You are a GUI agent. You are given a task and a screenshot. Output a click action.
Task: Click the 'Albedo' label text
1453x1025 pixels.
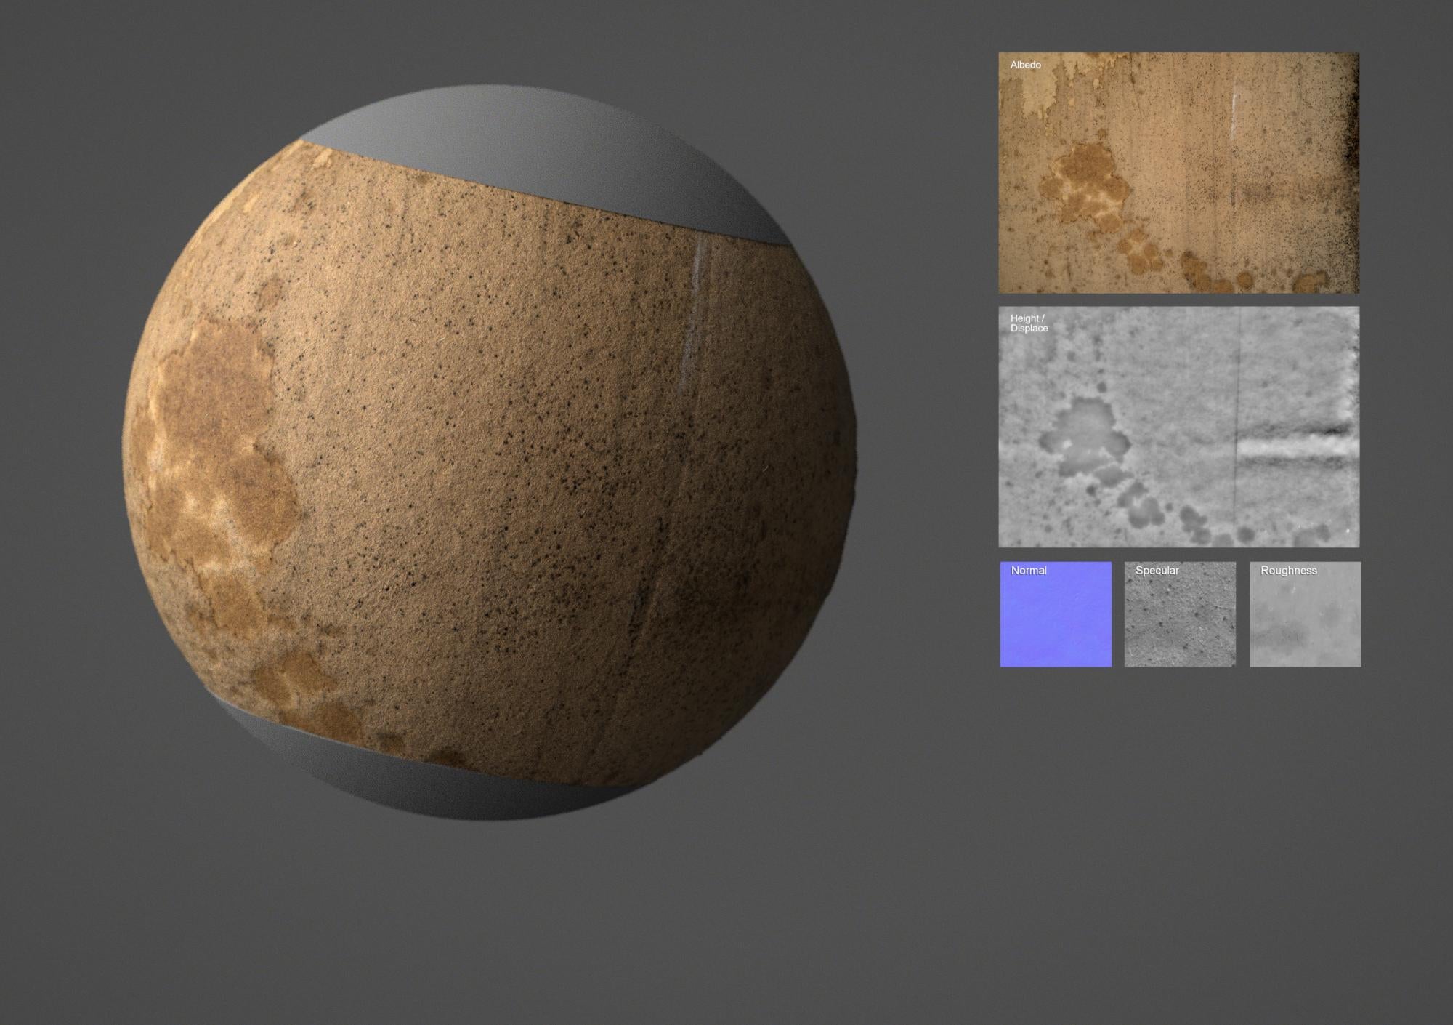tap(1025, 65)
